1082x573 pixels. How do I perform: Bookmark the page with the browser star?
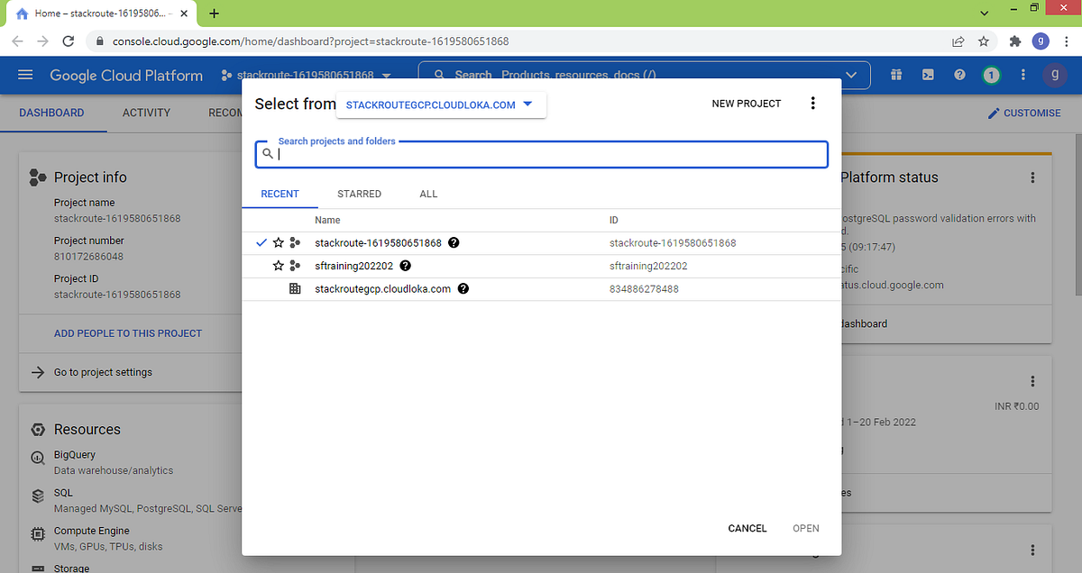coord(984,41)
